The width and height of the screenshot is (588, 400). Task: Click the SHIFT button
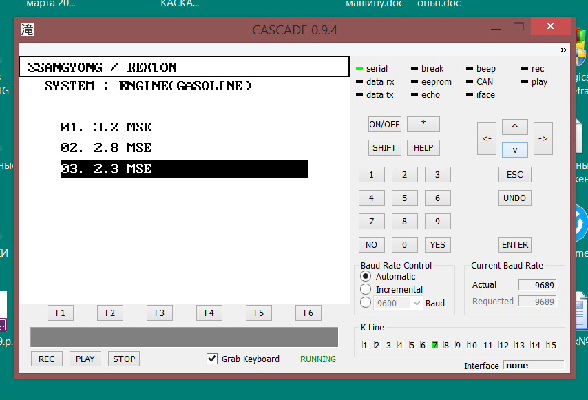tap(385, 148)
